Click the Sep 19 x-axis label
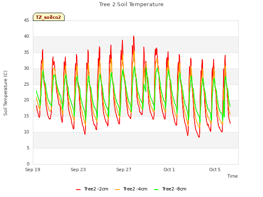 click(33, 170)
